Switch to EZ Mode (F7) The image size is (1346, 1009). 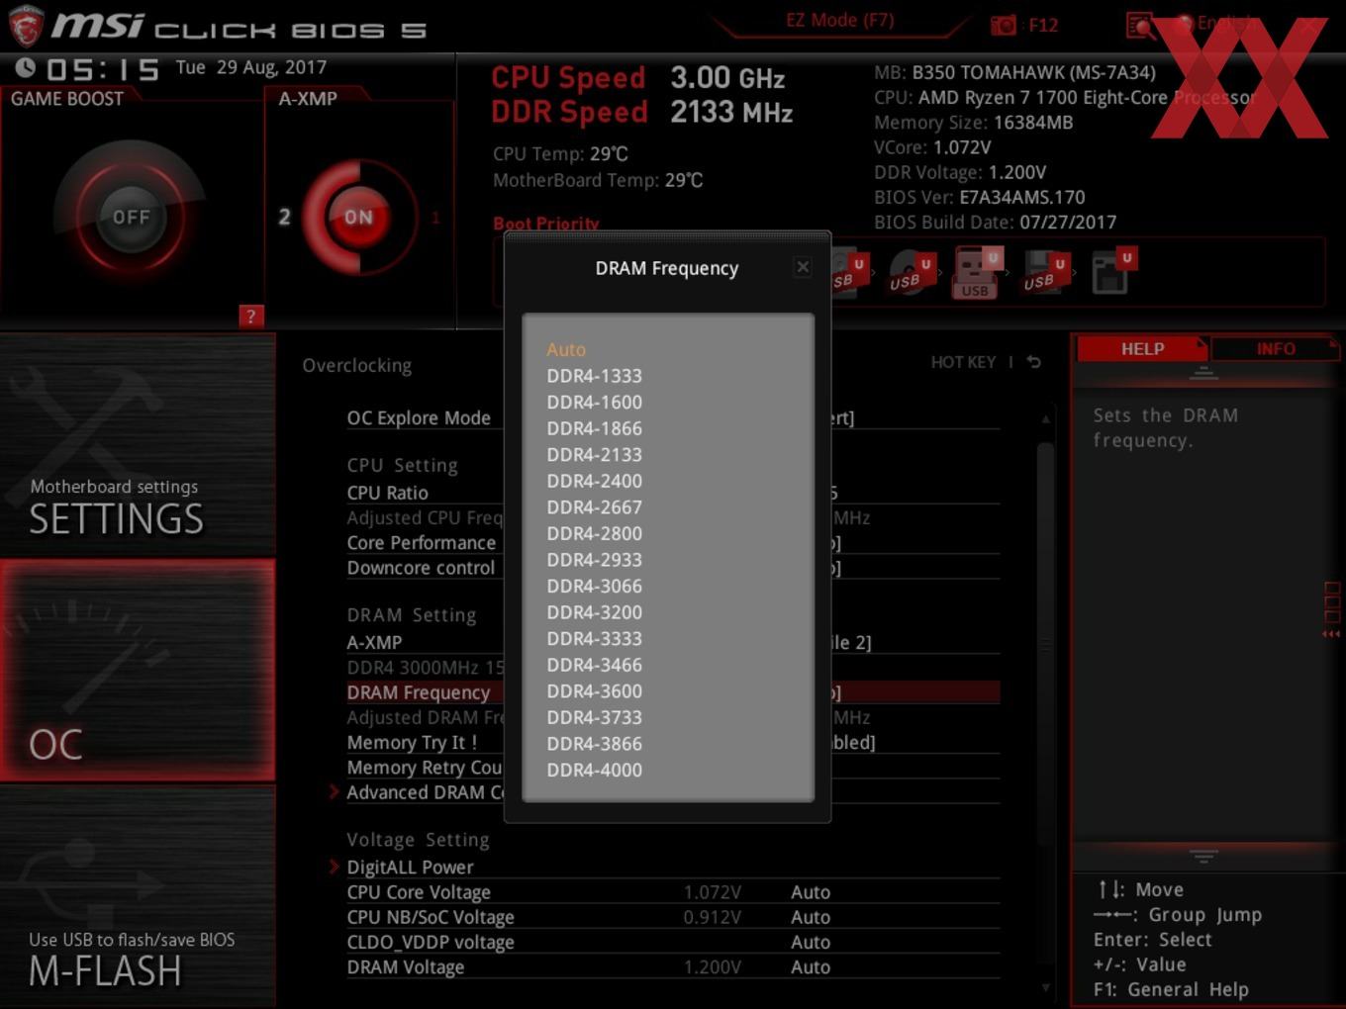coord(839,20)
